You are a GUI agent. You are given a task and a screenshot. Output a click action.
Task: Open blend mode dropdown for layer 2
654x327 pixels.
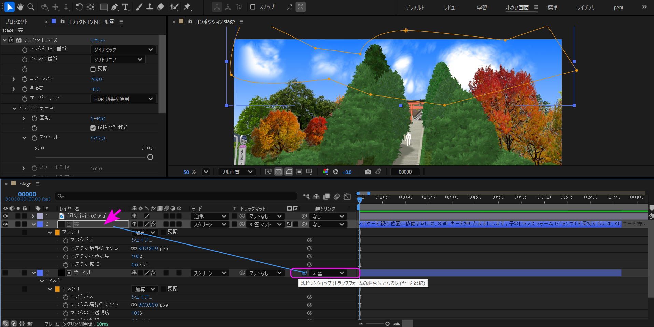(x=210, y=224)
